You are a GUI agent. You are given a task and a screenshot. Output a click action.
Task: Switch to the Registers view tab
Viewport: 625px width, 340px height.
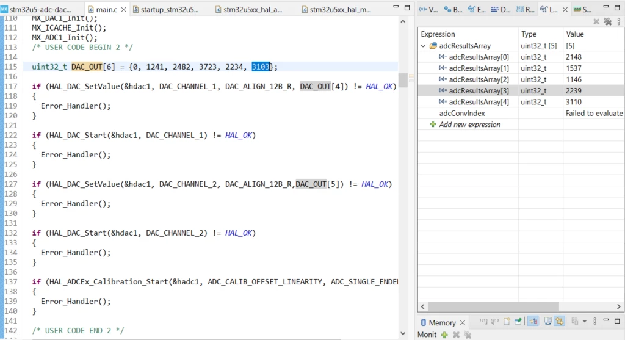click(x=526, y=9)
